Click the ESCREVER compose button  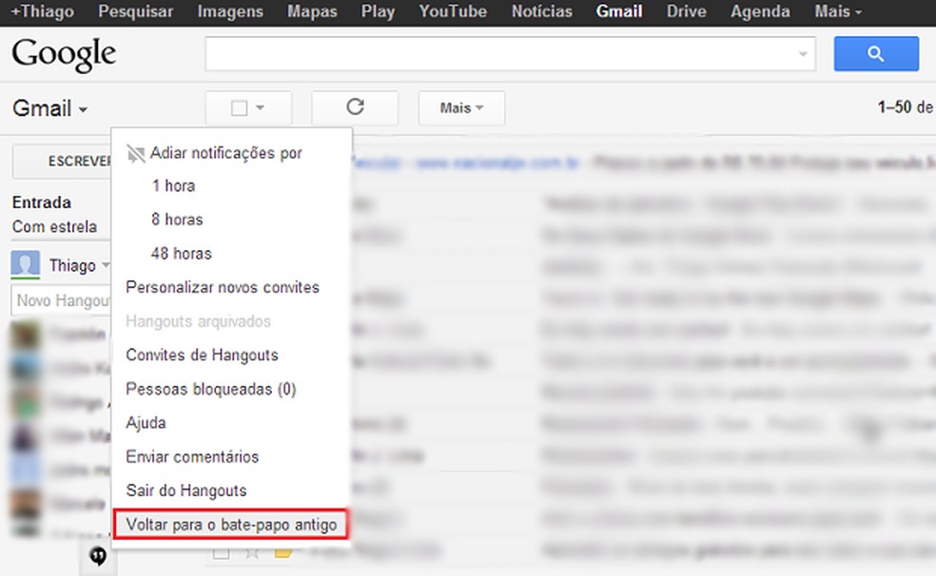coord(62,162)
